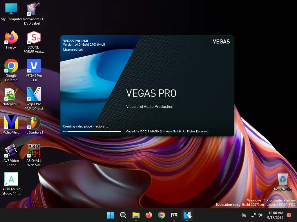
Task: Select VEGAS Pro 21.0 desktop shortcut
Action: coord(34,70)
